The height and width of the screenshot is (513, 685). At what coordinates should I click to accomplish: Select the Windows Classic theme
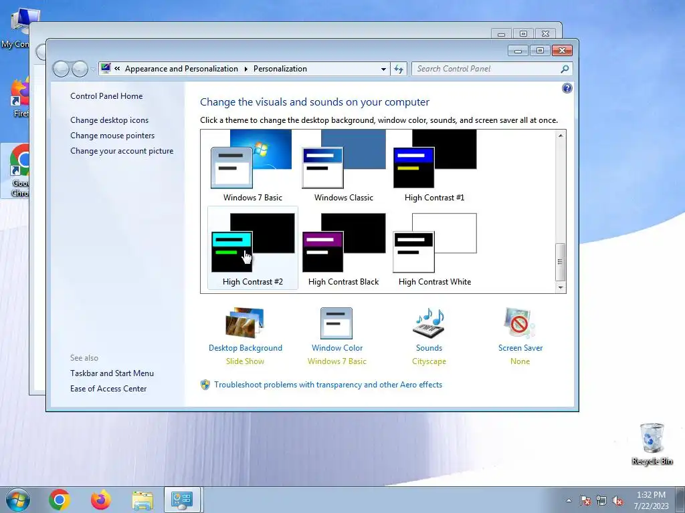coord(343,166)
